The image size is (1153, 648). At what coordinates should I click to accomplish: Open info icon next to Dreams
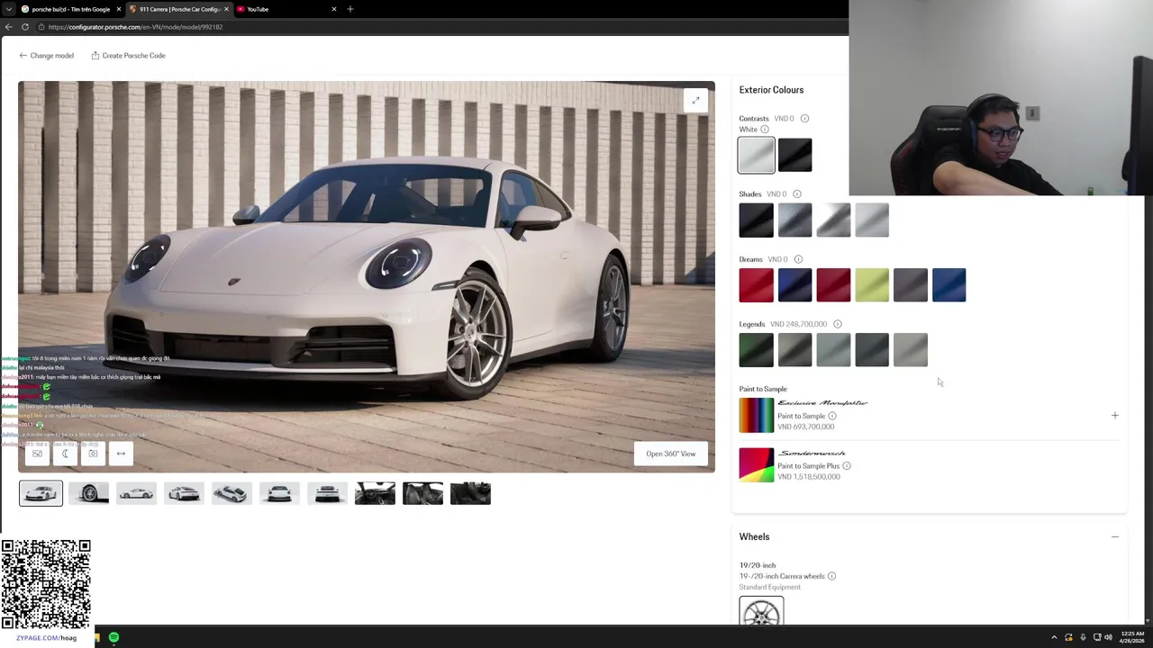click(x=798, y=259)
